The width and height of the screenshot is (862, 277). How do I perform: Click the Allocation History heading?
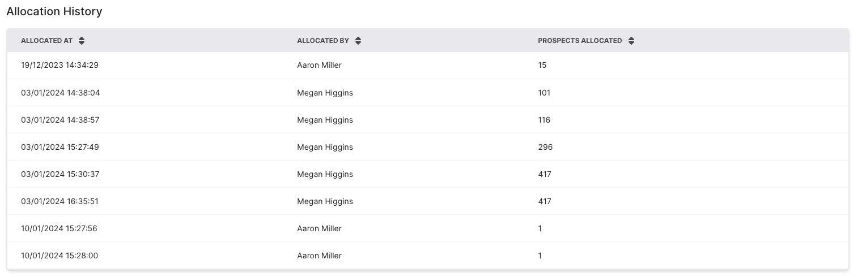(54, 11)
